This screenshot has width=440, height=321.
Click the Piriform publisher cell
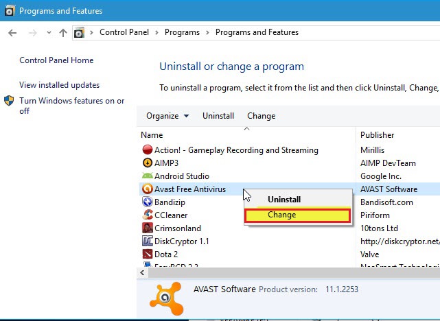[x=375, y=215]
